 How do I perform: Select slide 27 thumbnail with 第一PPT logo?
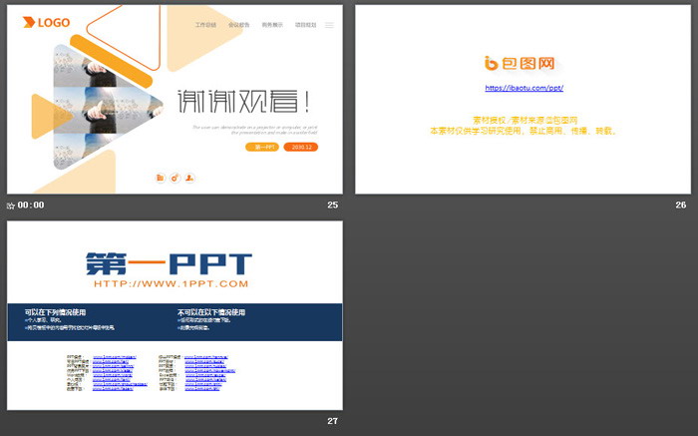click(174, 315)
